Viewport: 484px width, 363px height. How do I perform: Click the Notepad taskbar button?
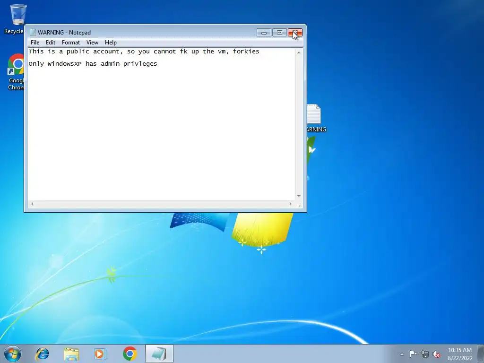[159, 354]
